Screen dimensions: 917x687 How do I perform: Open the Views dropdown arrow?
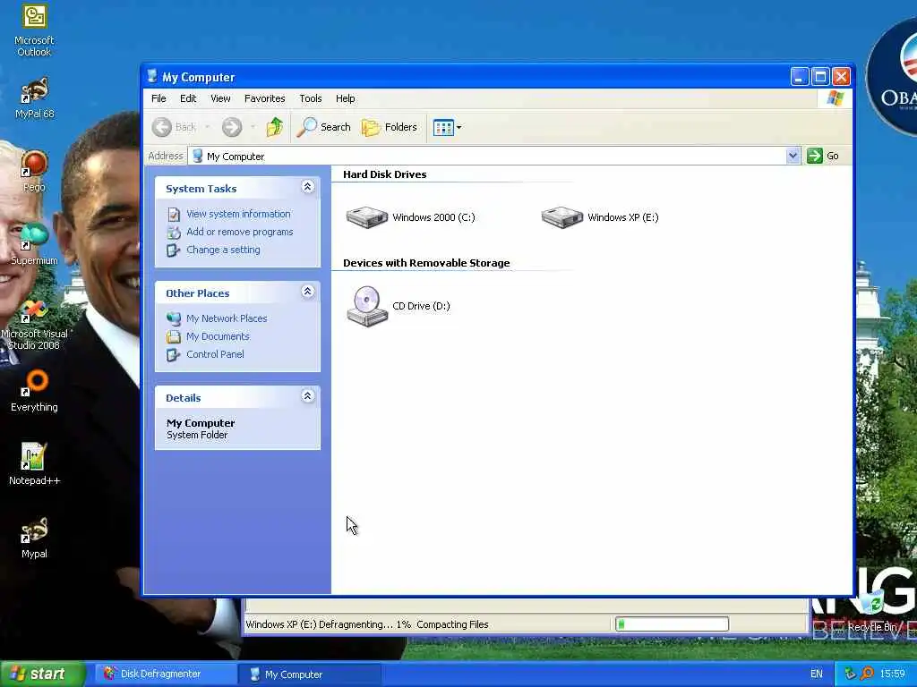(459, 127)
